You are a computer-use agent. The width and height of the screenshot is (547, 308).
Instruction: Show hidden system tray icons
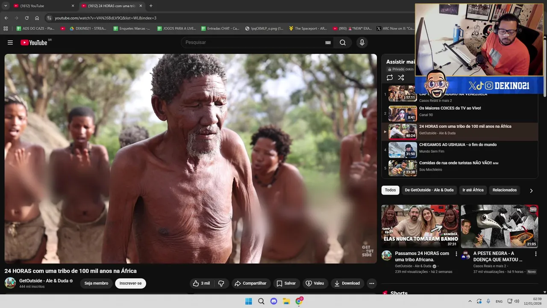click(470, 301)
